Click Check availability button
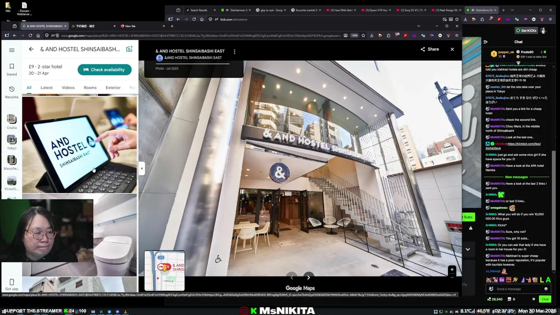This screenshot has width=560, height=315. point(105,70)
